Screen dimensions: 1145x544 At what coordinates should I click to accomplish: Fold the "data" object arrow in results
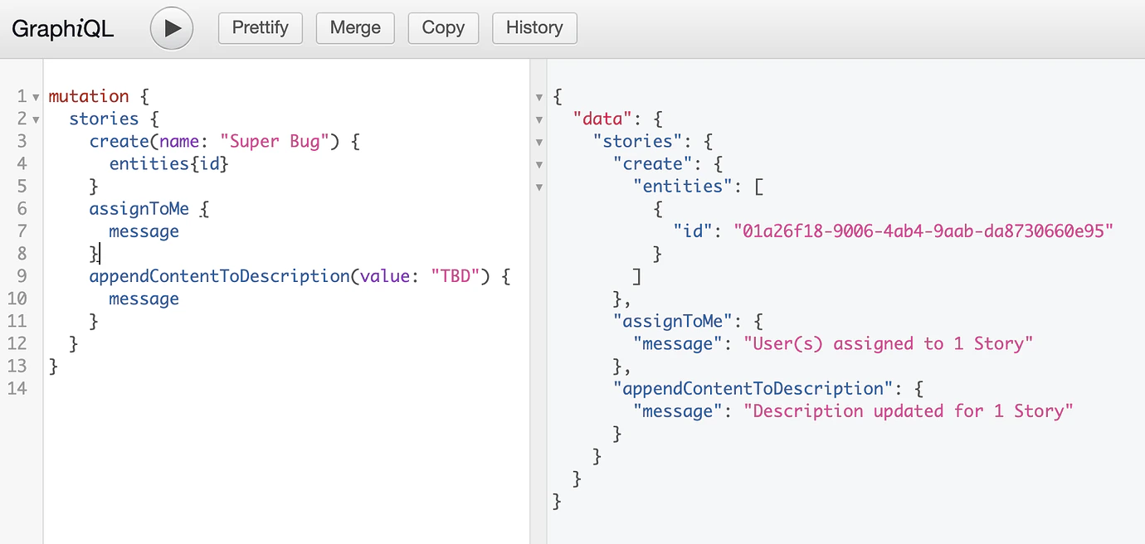tap(539, 119)
